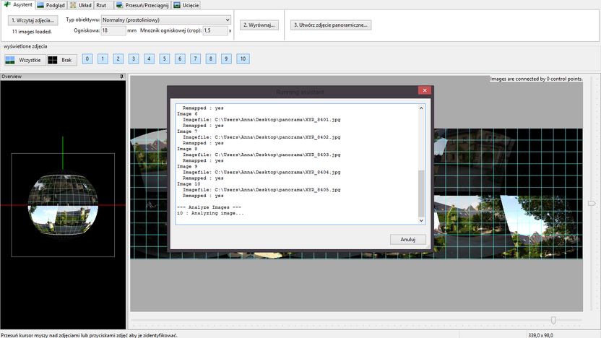Click the "--- Analyze Images ---" log line
Viewport: 601px width, 338px height.
(x=209, y=207)
